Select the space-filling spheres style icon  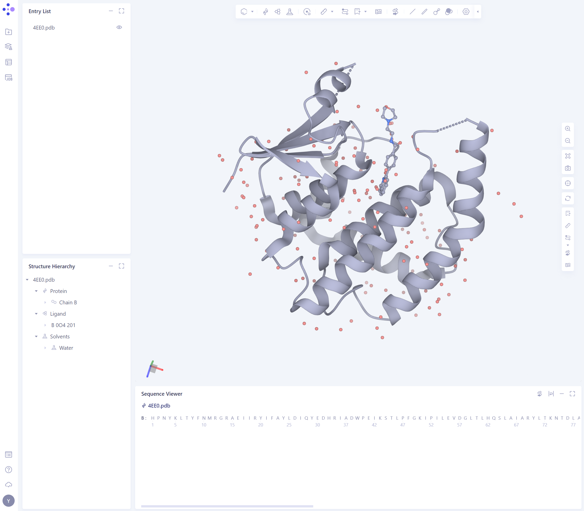pyautogui.click(x=449, y=12)
